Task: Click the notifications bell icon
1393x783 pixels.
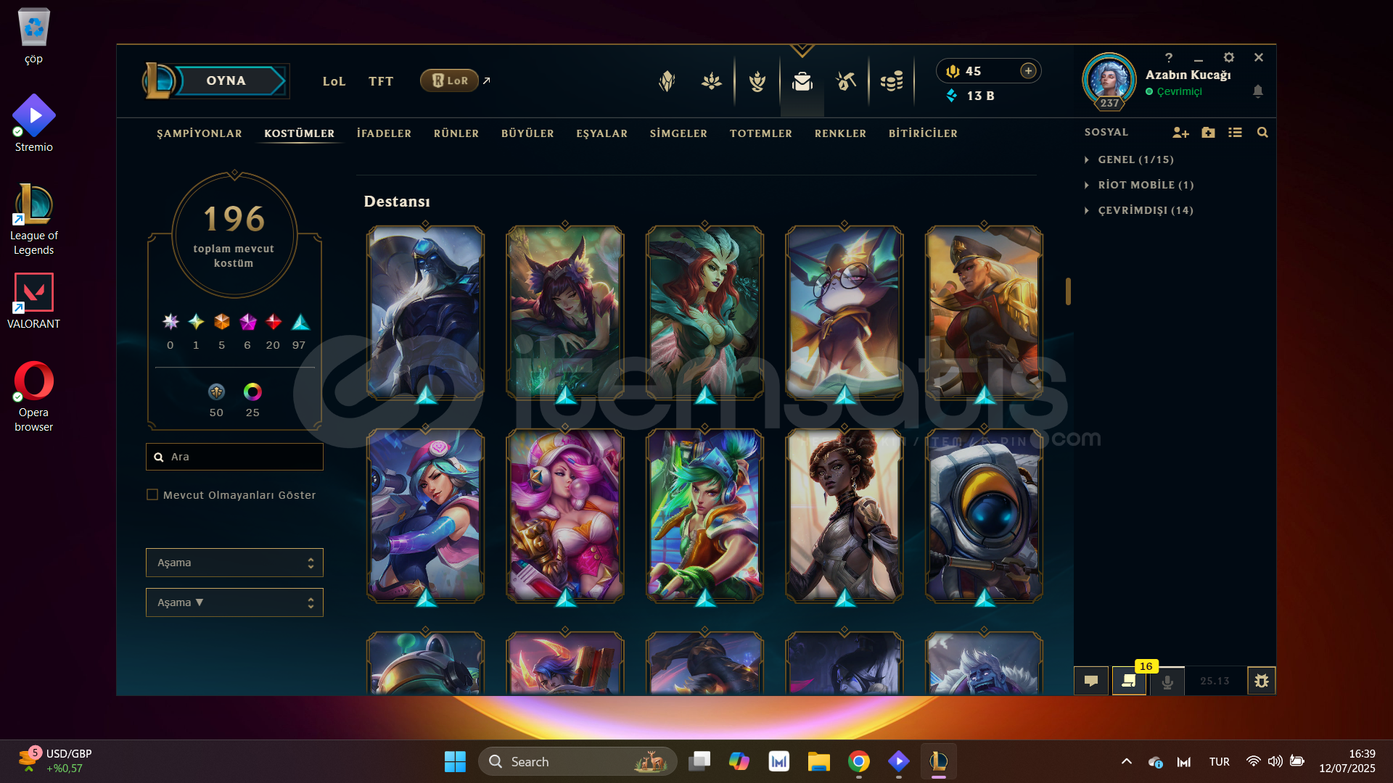Action: [1258, 91]
